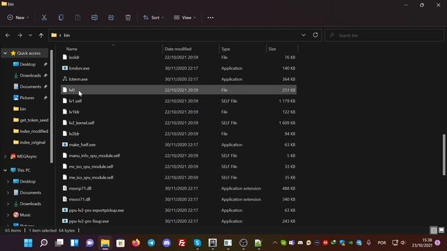Screen dimensions: 447x251
Task: Open the clock and date panel
Action: click(x=422, y=243)
